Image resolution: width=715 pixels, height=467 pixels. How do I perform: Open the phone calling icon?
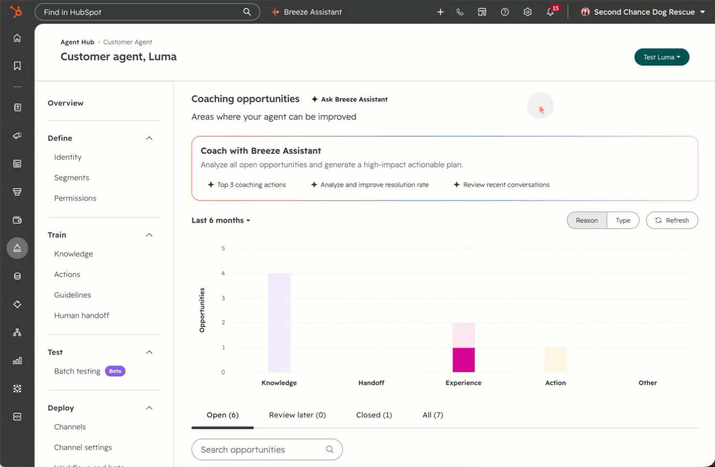pos(460,12)
